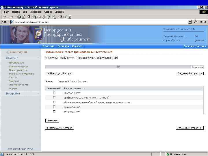This screenshot has height=156, width=208.
Task: Click the Refresh page icon
Action: [x=24, y=17]
